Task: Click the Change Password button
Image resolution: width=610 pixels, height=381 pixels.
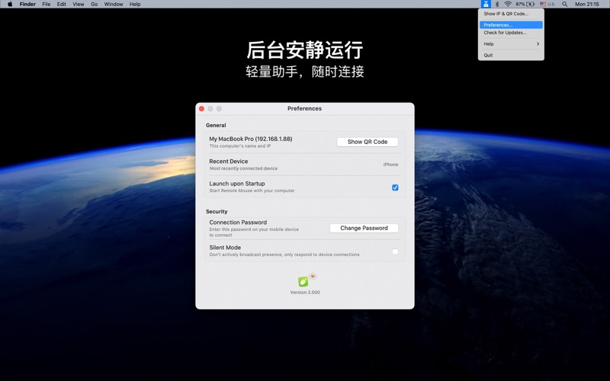Action: tap(364, 228)
